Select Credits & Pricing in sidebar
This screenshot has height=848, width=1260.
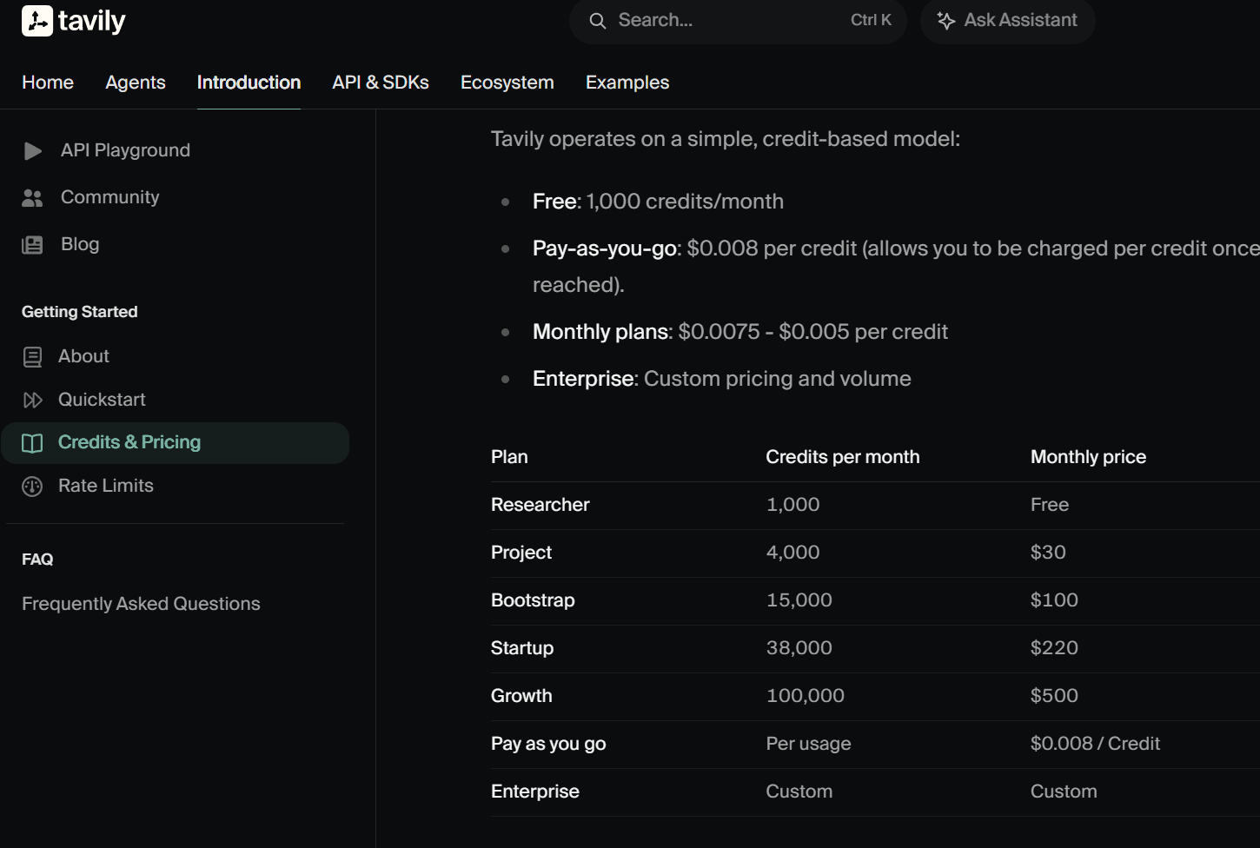click(176, 443)
